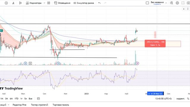Select the YTD time range
The height and width of the screenshot is (107, 190).
coord(17,99)
